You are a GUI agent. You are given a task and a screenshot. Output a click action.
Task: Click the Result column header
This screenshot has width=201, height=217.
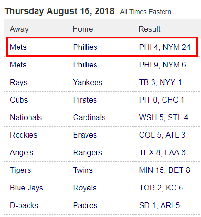click(149, 29)
